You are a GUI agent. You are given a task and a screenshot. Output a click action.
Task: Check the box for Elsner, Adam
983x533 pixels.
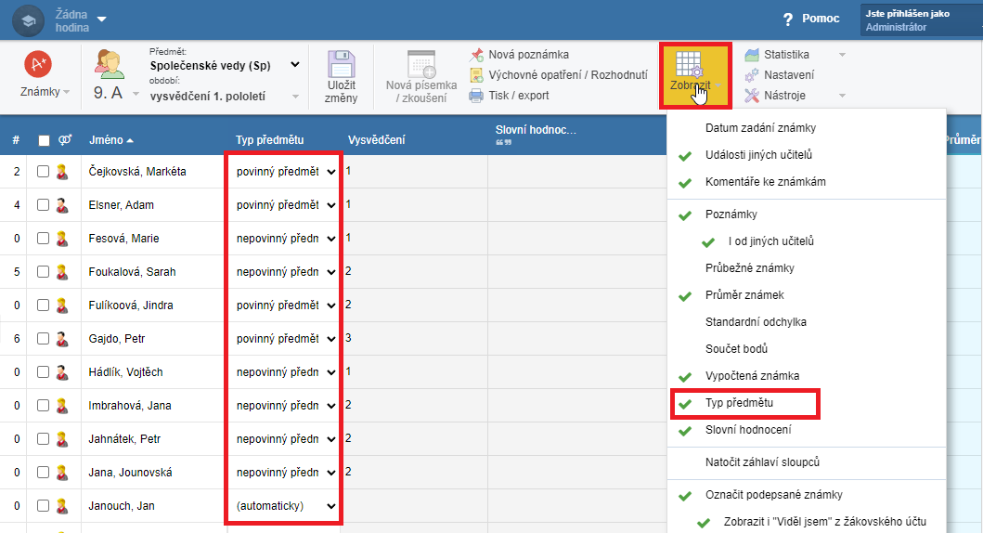tap(43, 204)
